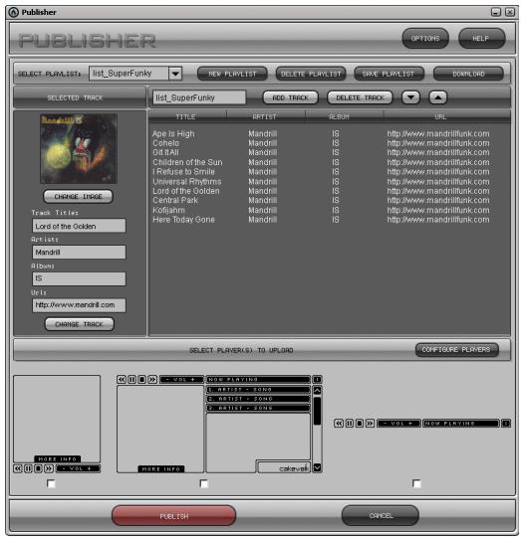This screenshot has height=537, width=521.
Task: Click the Download button
Action: pos(468,74)
